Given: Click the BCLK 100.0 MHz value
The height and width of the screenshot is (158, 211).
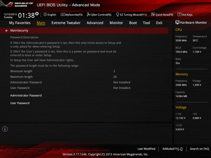Looking at the screenshot, I should coord(181,52).
